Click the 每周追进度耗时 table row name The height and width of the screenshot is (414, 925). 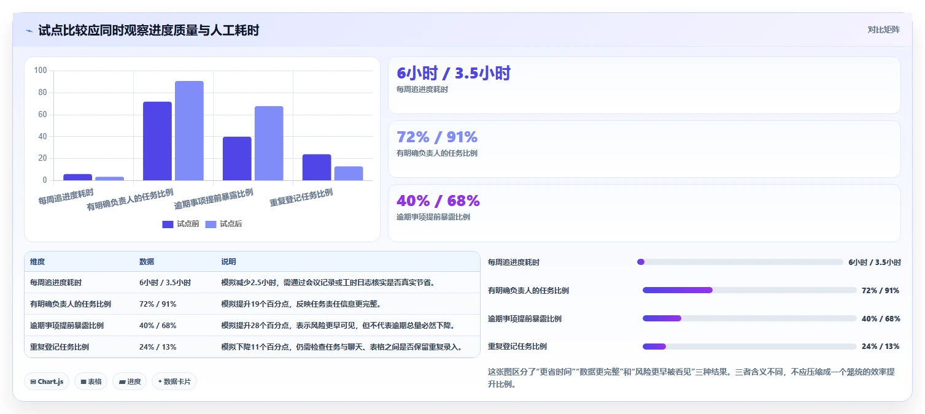click(x=56, y=283)
